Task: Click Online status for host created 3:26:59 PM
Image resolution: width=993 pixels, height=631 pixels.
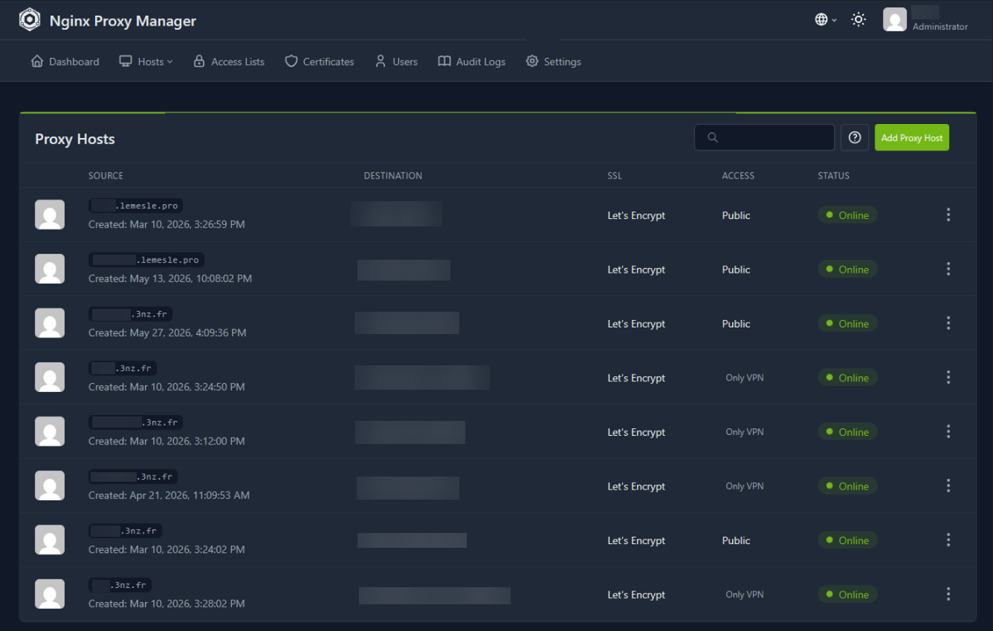Action: pos(847,215)
